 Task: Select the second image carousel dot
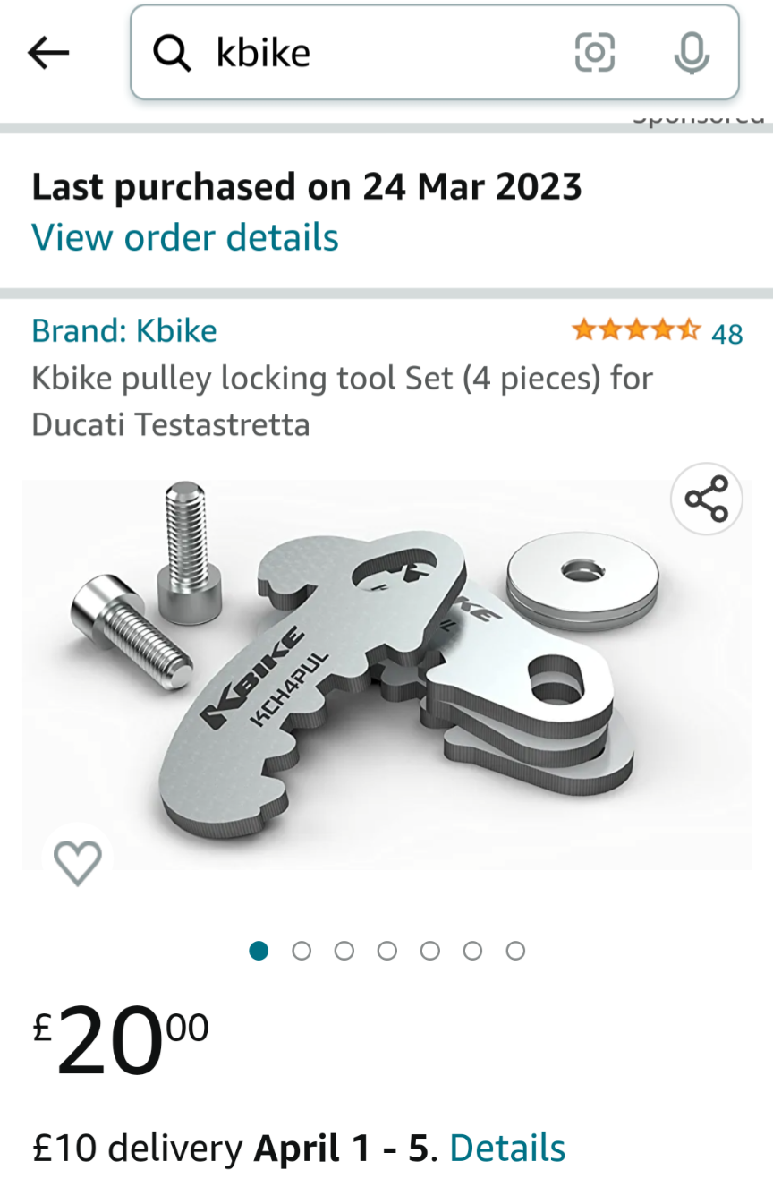(x=302, y=951)
